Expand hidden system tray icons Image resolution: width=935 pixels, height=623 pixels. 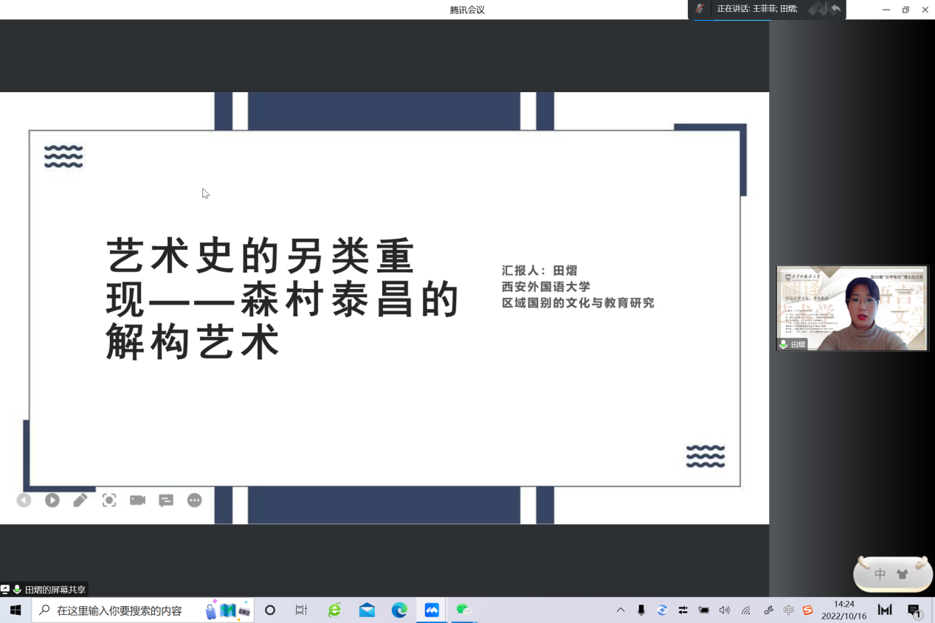pyautogui.click(x=621, y=610)
